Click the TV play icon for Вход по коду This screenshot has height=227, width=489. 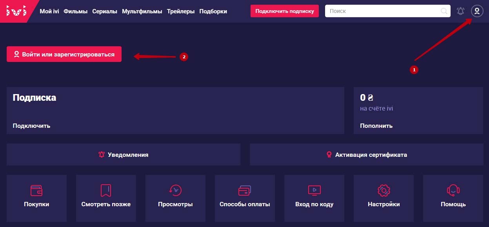click(314, 191)
